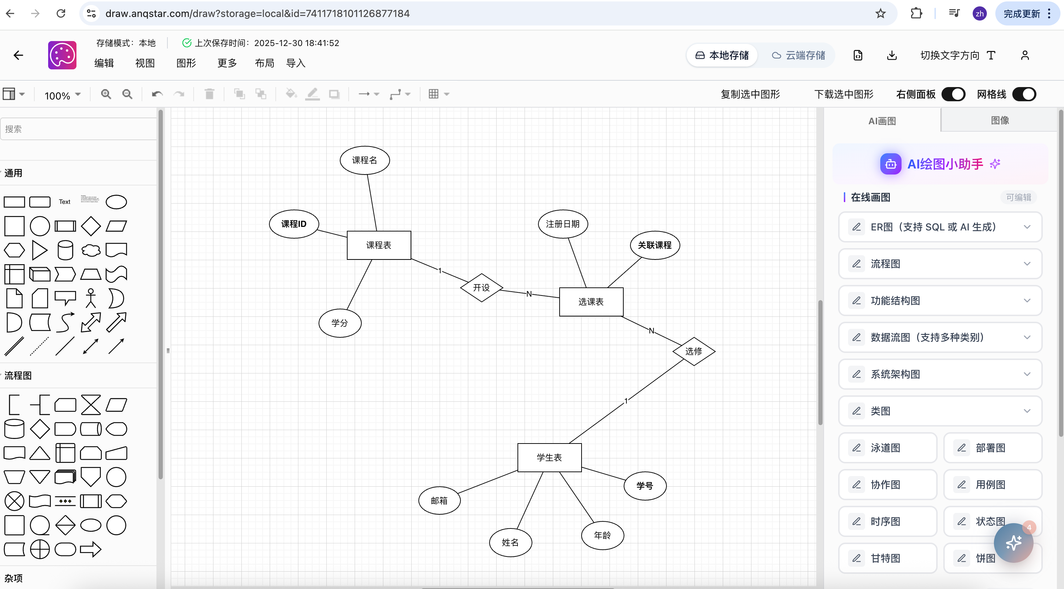Screen dimensions: 1064x589
Task: Select the actor stick figure shape
Action: coord(91,298)
